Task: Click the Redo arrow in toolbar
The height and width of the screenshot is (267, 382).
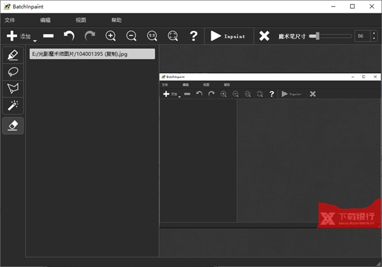Action: click(x=90, y=36)
